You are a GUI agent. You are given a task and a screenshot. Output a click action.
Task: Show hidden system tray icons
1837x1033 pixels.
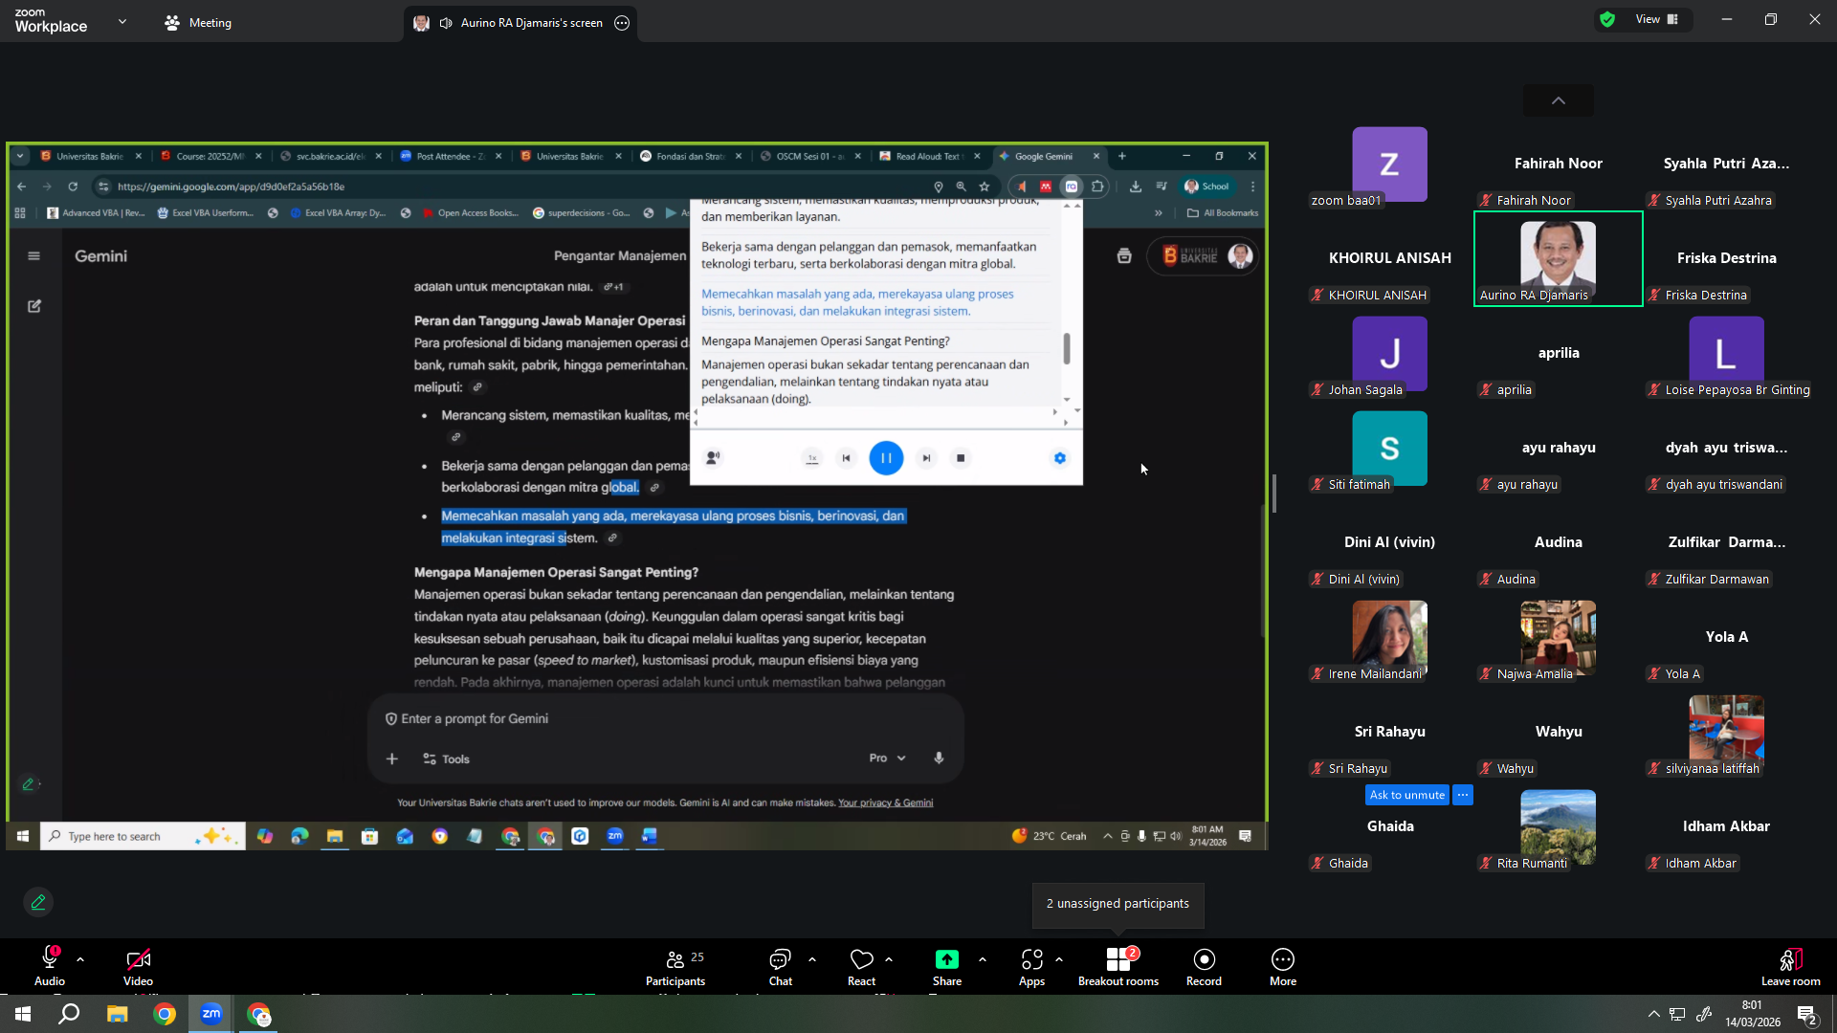click(1653, 1014)
